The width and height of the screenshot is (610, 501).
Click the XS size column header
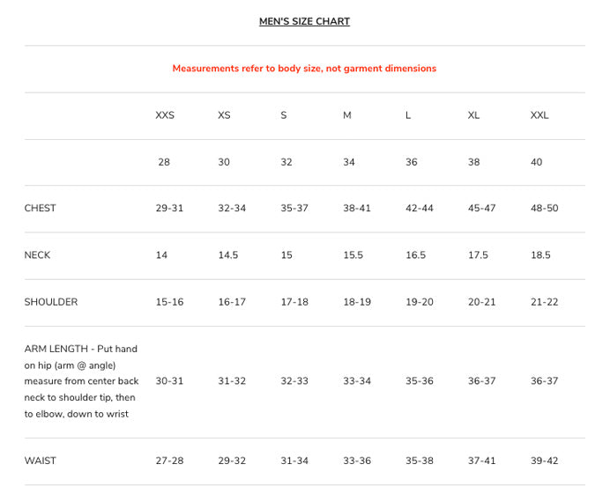pos(224,115)
